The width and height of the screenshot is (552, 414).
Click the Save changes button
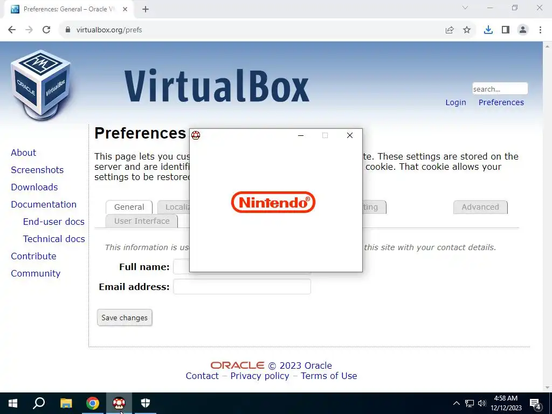[125, 318]
